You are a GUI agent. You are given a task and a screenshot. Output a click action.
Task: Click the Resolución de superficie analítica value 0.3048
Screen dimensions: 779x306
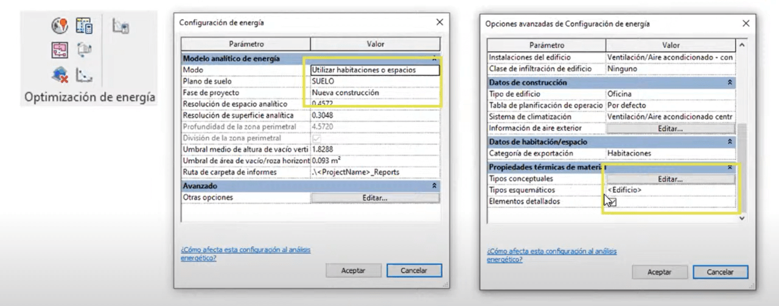coord(374,115)
